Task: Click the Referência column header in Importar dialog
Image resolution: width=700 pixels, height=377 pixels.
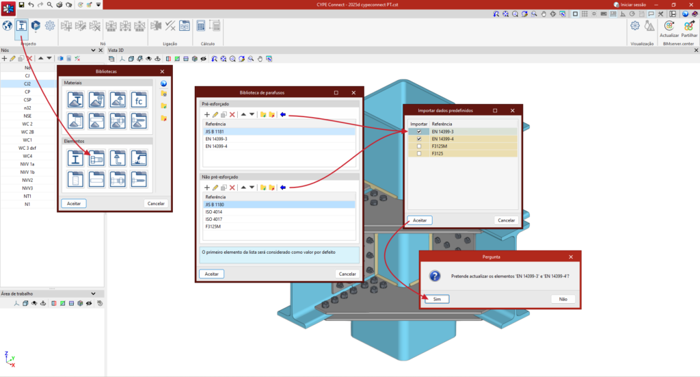Action: [x=473, y=124]
